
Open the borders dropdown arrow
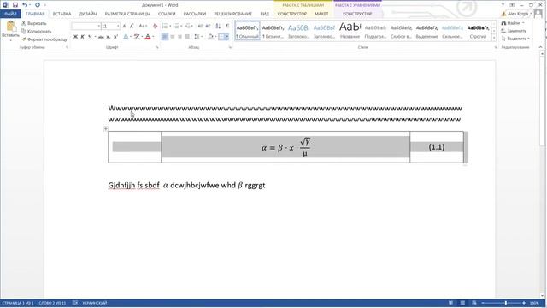click(226, 37)
